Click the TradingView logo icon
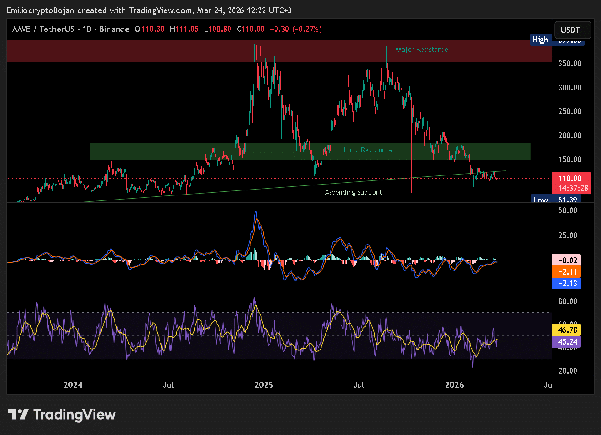The image size is (601, 435). tap(18, 415)
